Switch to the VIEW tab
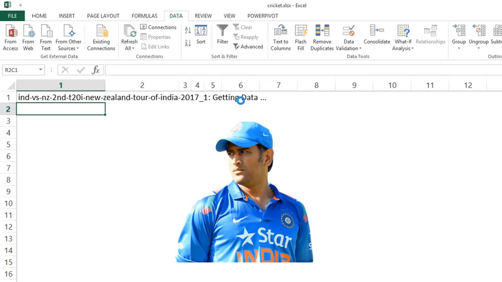The width and height of the screenshot is (502, 282). click(x=229, y=16)
